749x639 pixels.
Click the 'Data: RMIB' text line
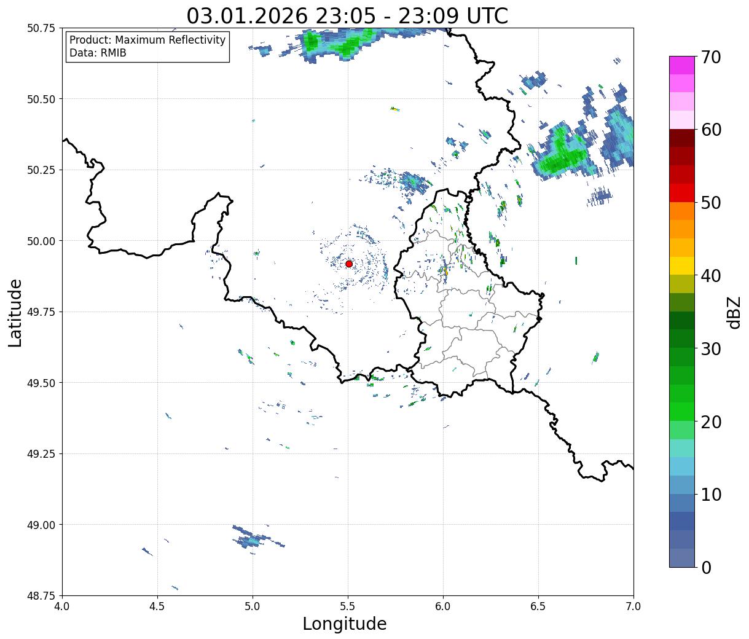[x=98, y=53]
